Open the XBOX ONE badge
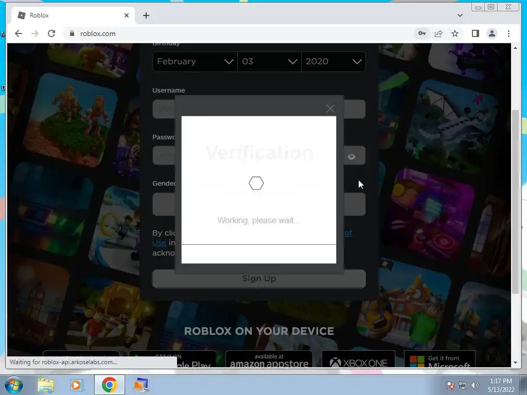This screenshot has height=395, width=527. coord(358,360)
